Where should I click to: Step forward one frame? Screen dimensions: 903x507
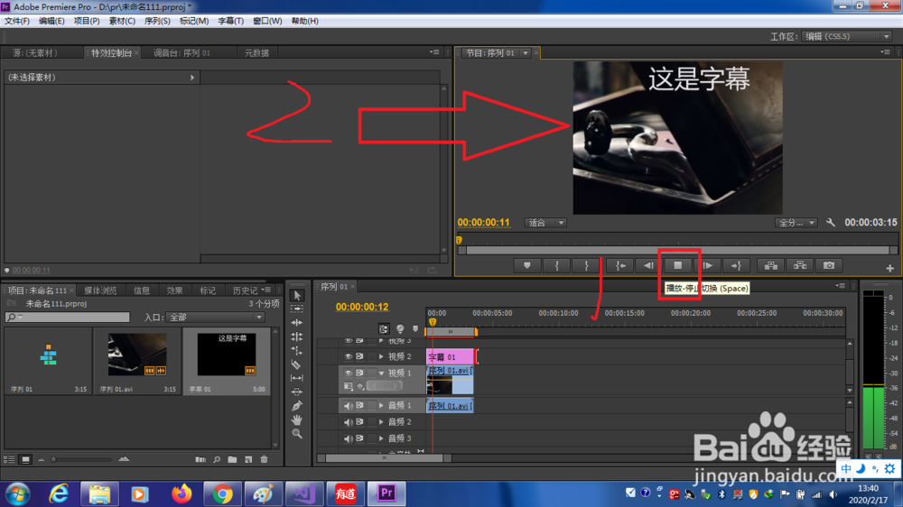click(x=708, y=265)
